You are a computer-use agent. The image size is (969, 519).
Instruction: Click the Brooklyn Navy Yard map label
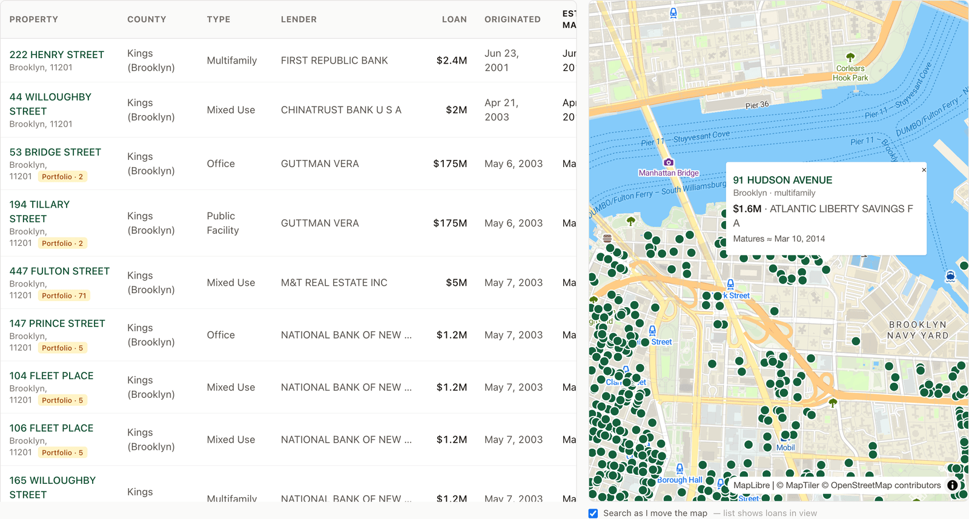[918, 330]
